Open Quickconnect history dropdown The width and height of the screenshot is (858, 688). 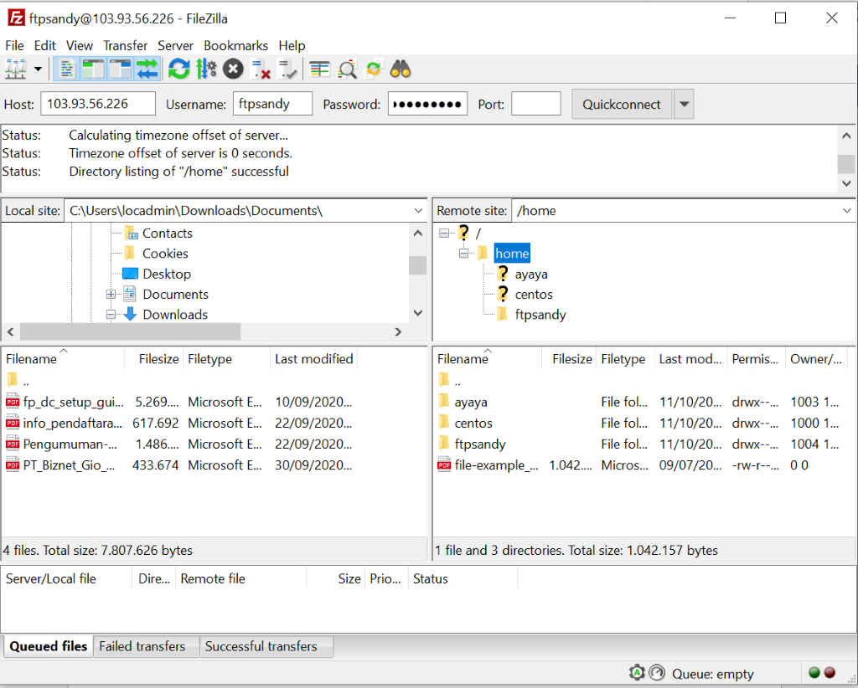[x=684, y=104]
